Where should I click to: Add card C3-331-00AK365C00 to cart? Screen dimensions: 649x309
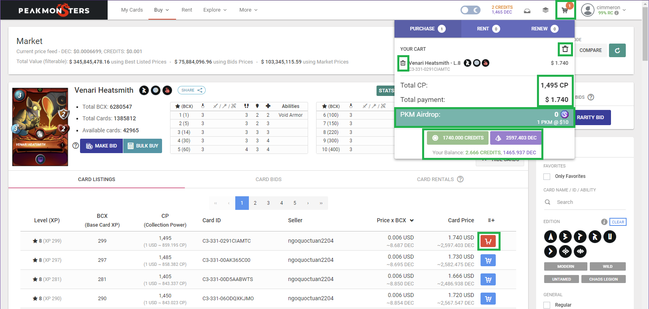click(x=488, y=260)
